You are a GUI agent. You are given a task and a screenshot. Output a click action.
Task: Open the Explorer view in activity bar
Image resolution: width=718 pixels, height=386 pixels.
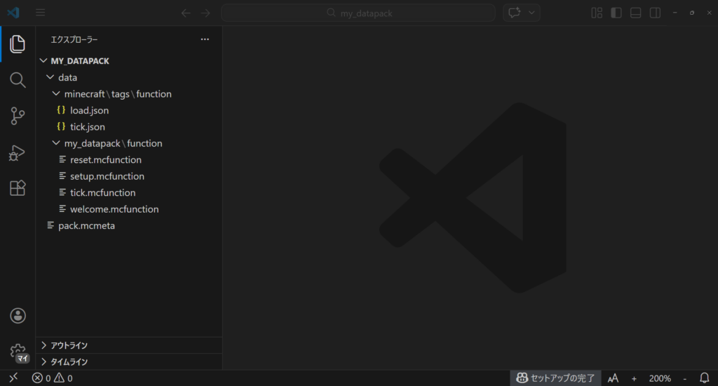click(18, 44)
